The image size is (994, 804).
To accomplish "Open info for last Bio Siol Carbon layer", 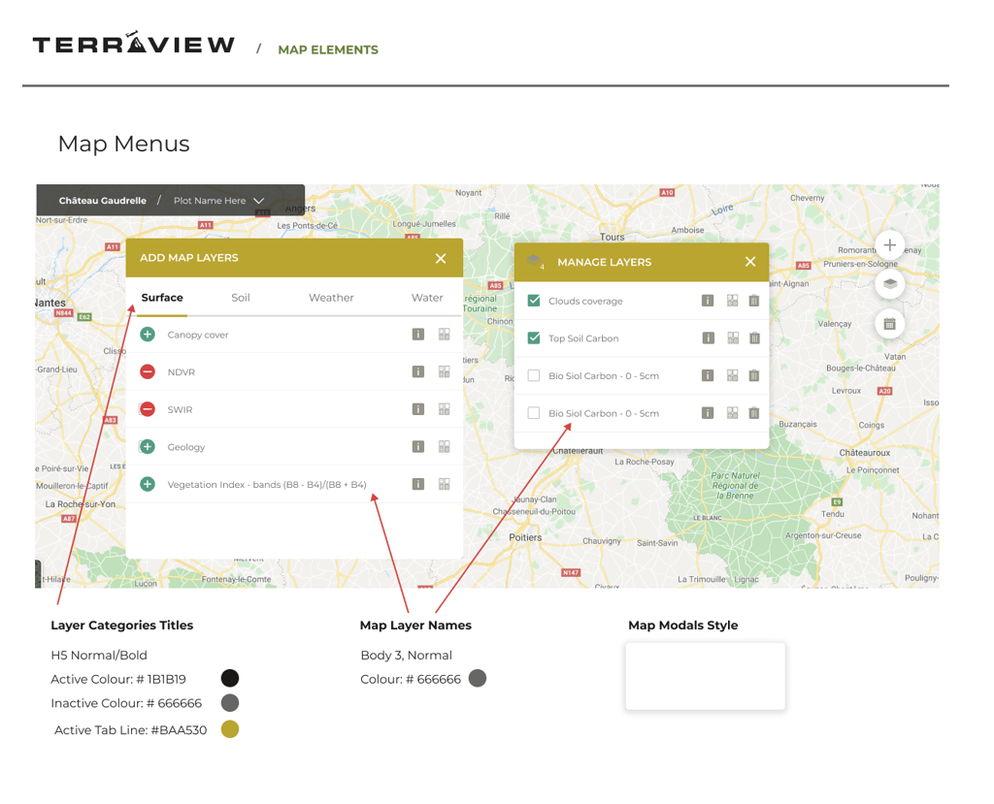I will [708, 412].
